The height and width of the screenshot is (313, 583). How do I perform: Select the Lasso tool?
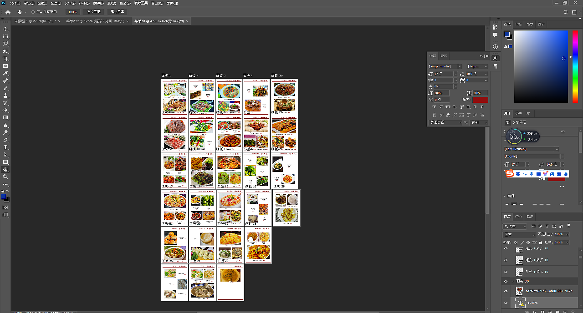(5, 44)
